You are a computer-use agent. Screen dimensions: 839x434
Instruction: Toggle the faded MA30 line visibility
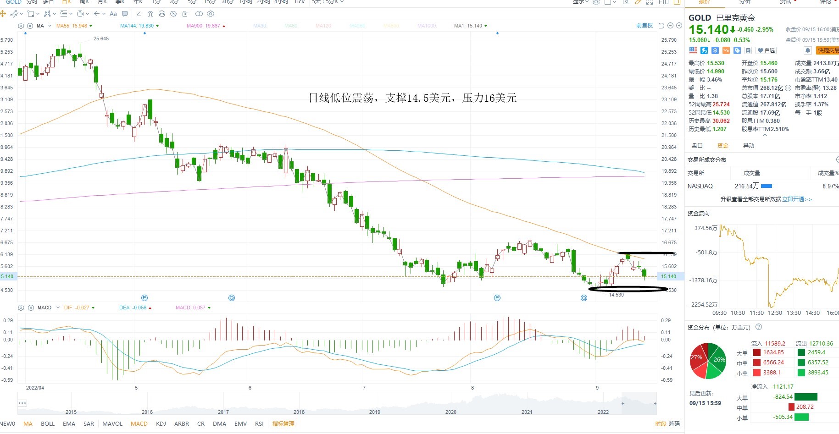(260, 26)
